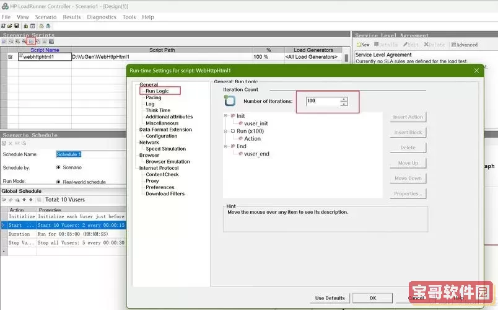The height and width of the screenshot is (310, 498).
Task: Select vuser_init in the run logic tree
Action: click(256, 123)
